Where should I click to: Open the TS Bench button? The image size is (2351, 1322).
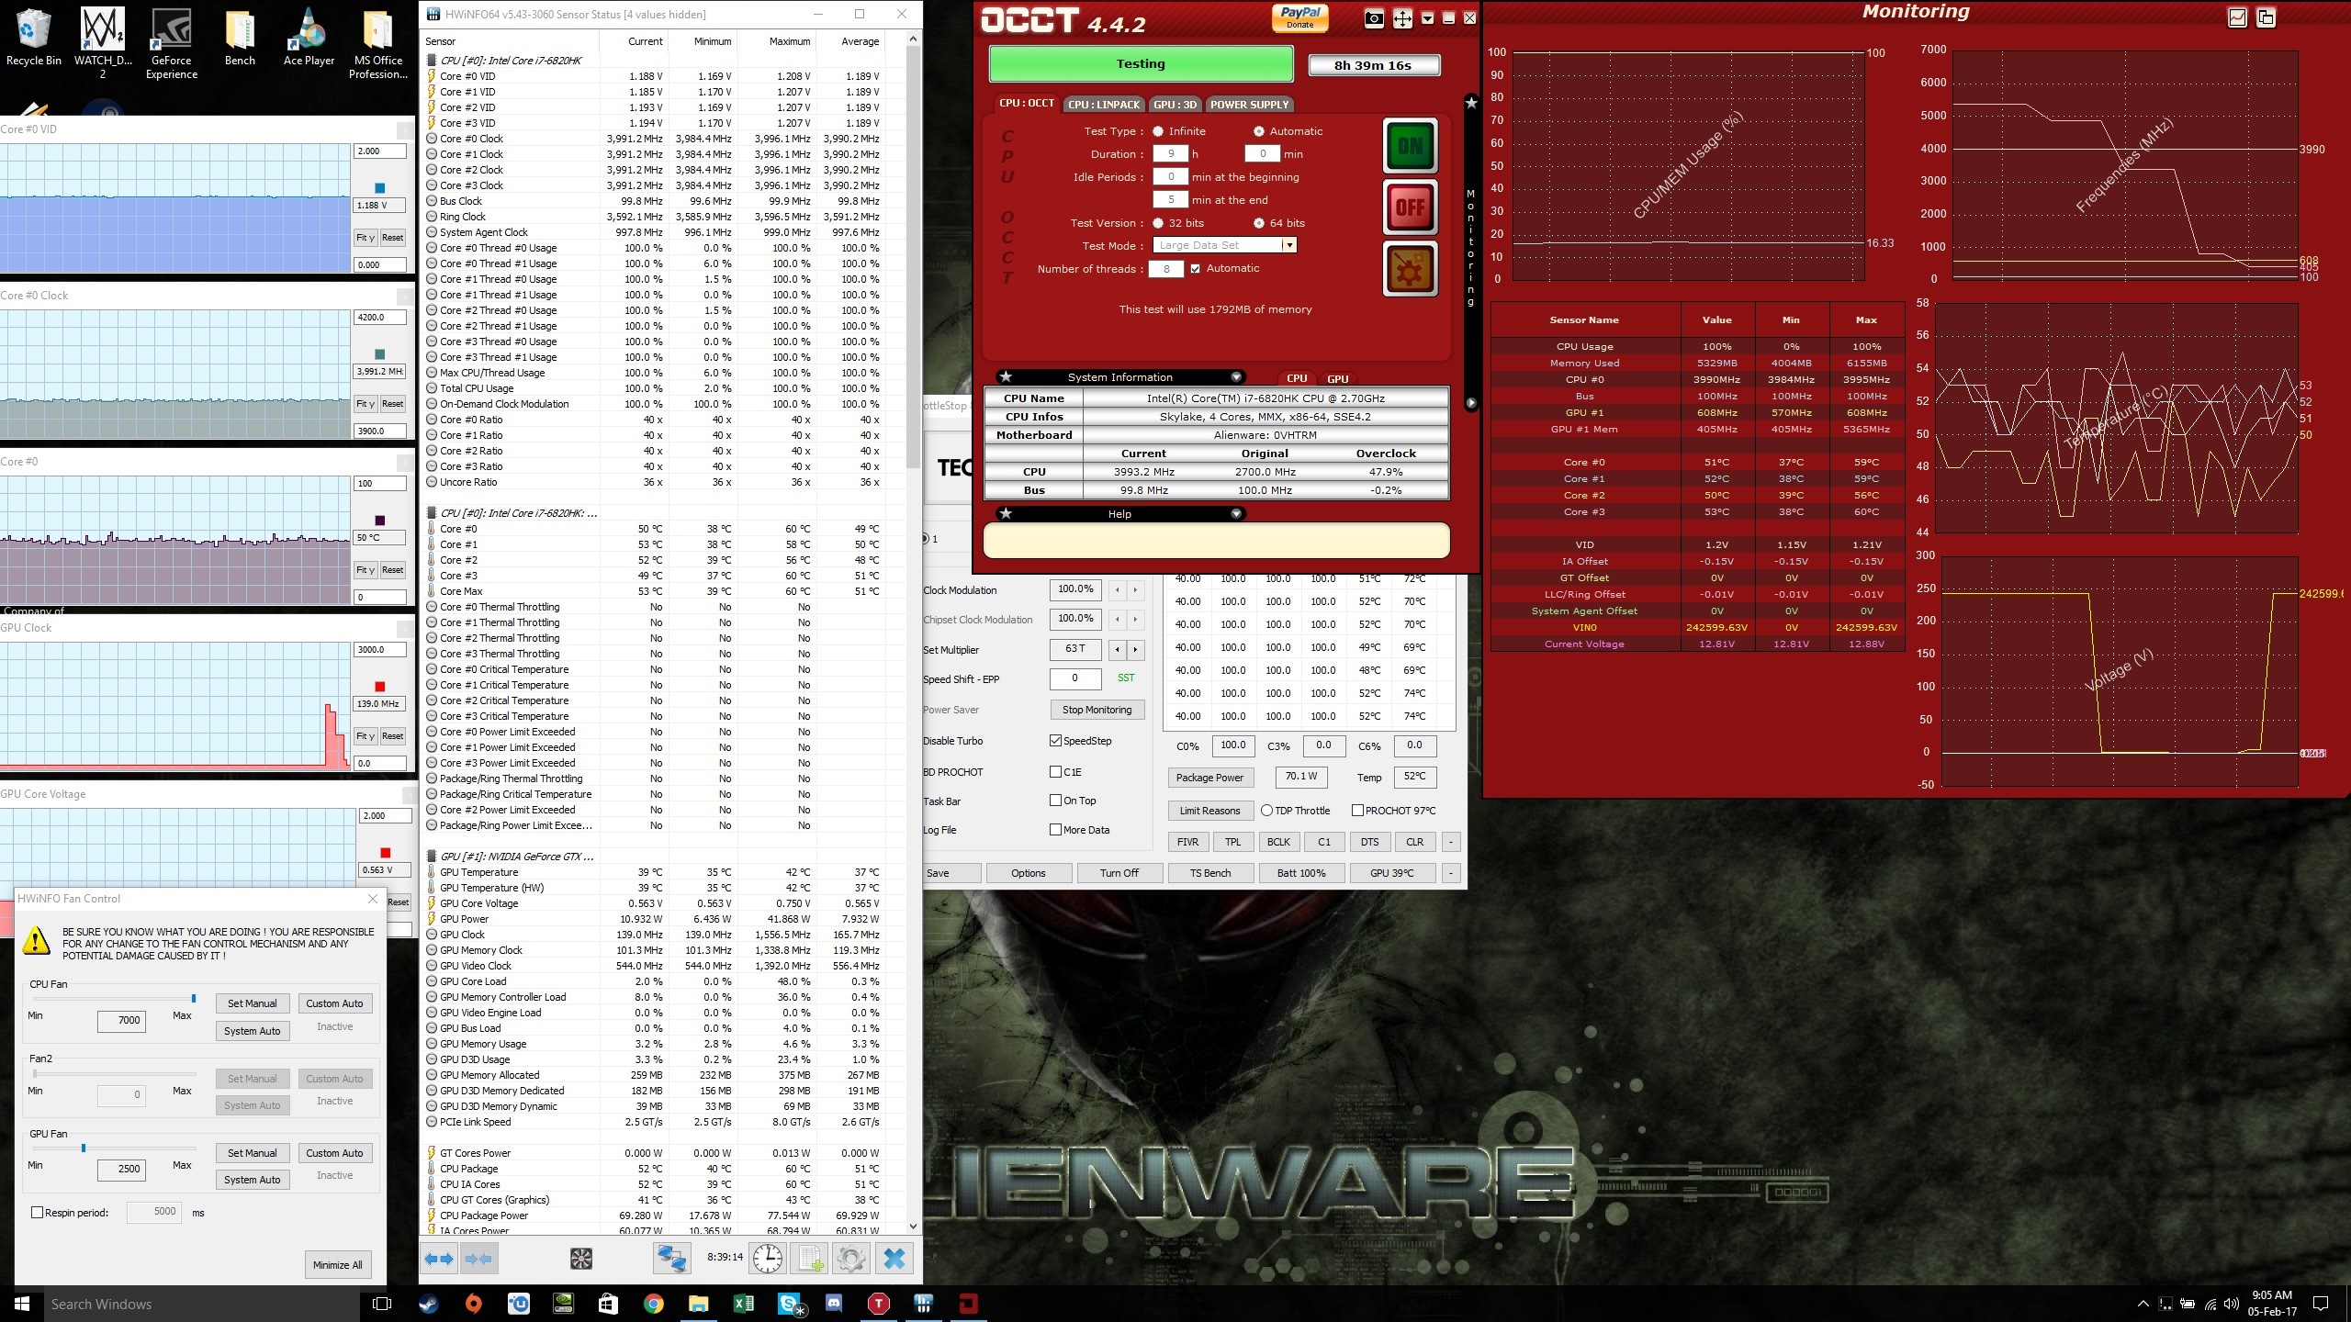coord(1209,873)
